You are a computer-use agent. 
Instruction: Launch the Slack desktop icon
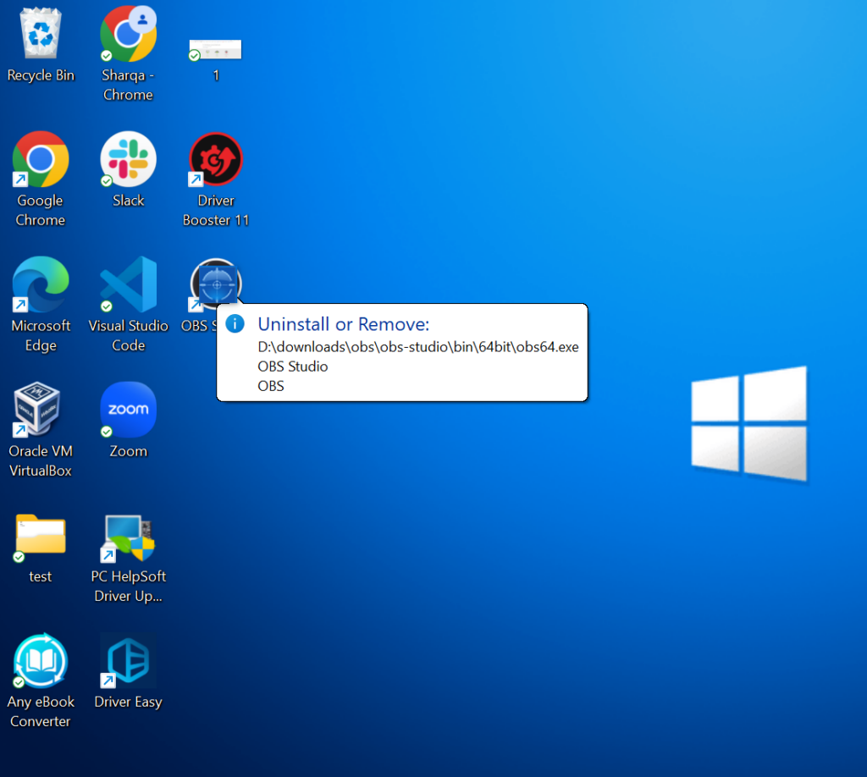[x=129, y=159]
